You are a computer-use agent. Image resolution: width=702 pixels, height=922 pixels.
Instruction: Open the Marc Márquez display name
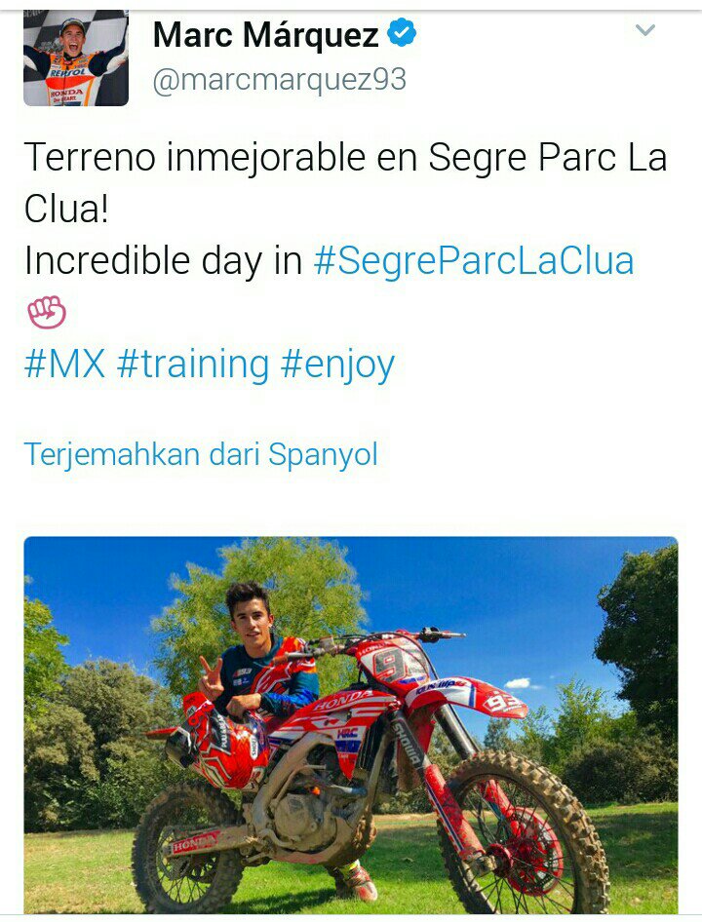coord(265,35)
